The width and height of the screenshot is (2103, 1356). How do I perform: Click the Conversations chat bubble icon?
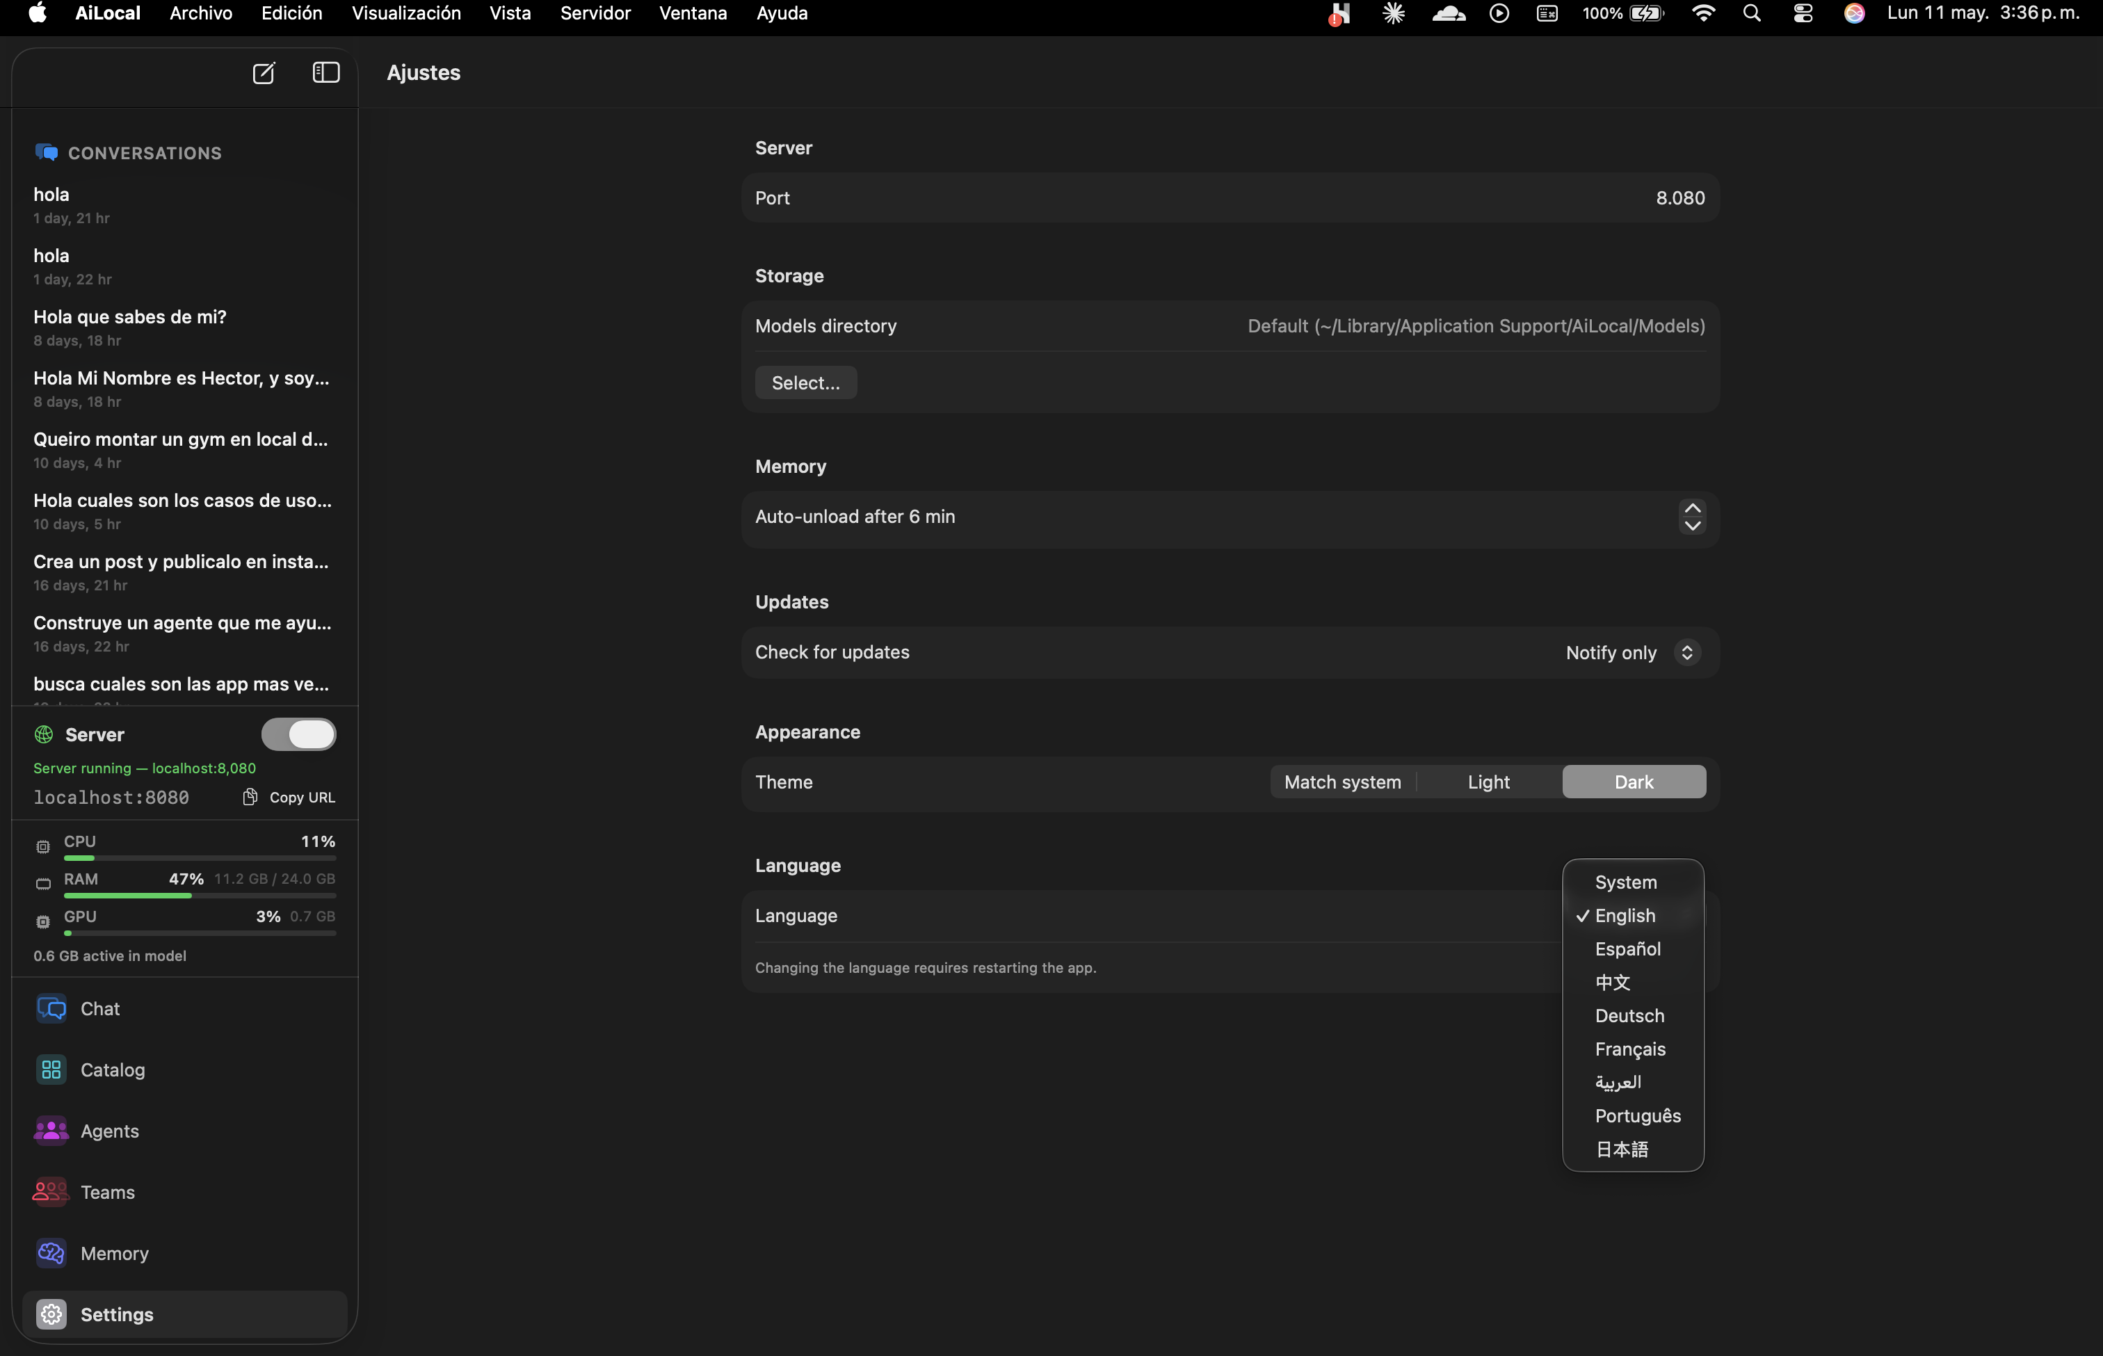46,152
